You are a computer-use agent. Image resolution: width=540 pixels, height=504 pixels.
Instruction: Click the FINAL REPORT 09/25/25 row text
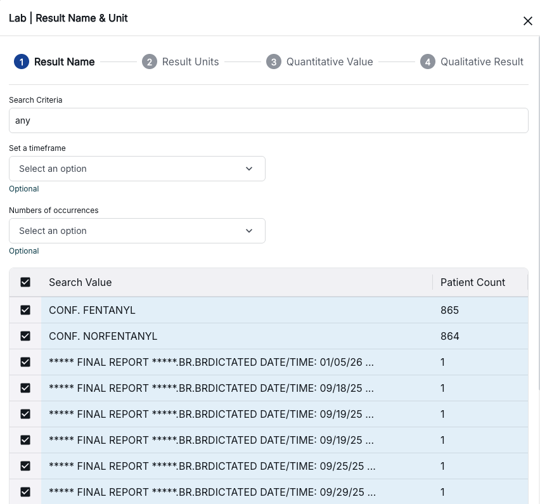pyautogui.click(x=212, y=466)
